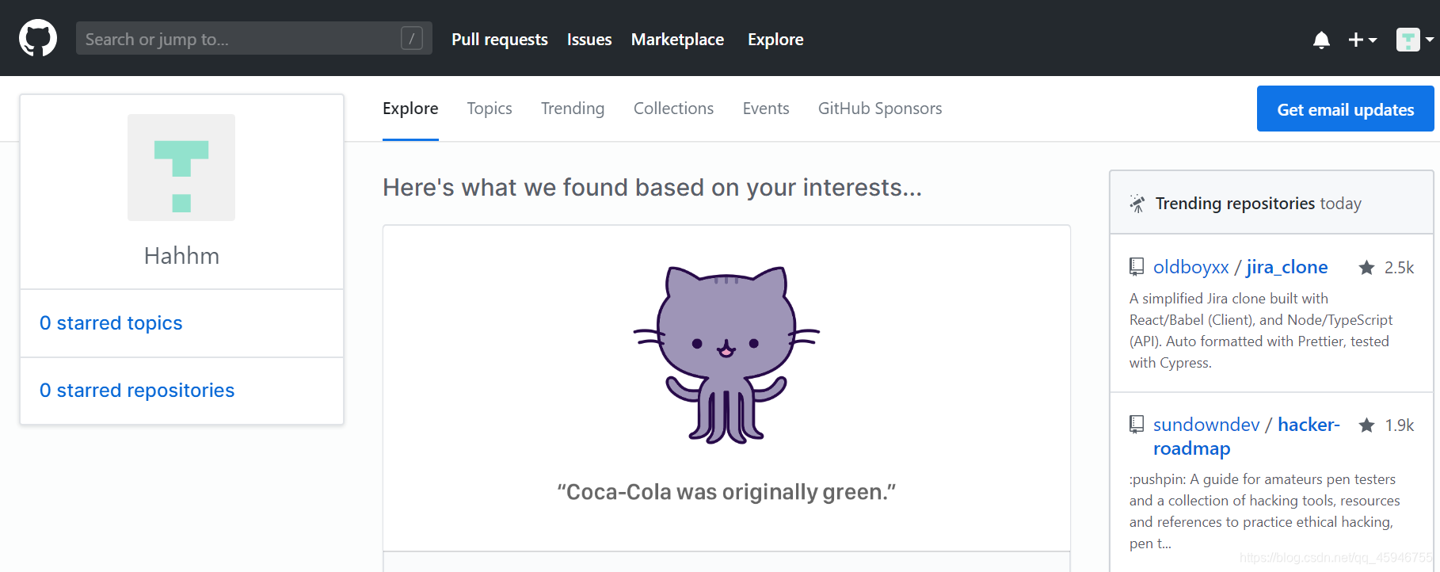Expand the plus create-new dropdown
This screenshot has height=572, width=1440.
tap(1362, 40)
